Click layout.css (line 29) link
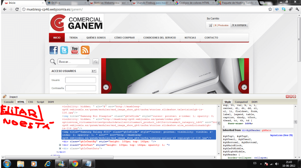 pos(281,135)
